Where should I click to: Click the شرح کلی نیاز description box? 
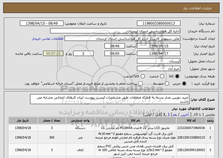pyautogui.click(x=110, y=99)
